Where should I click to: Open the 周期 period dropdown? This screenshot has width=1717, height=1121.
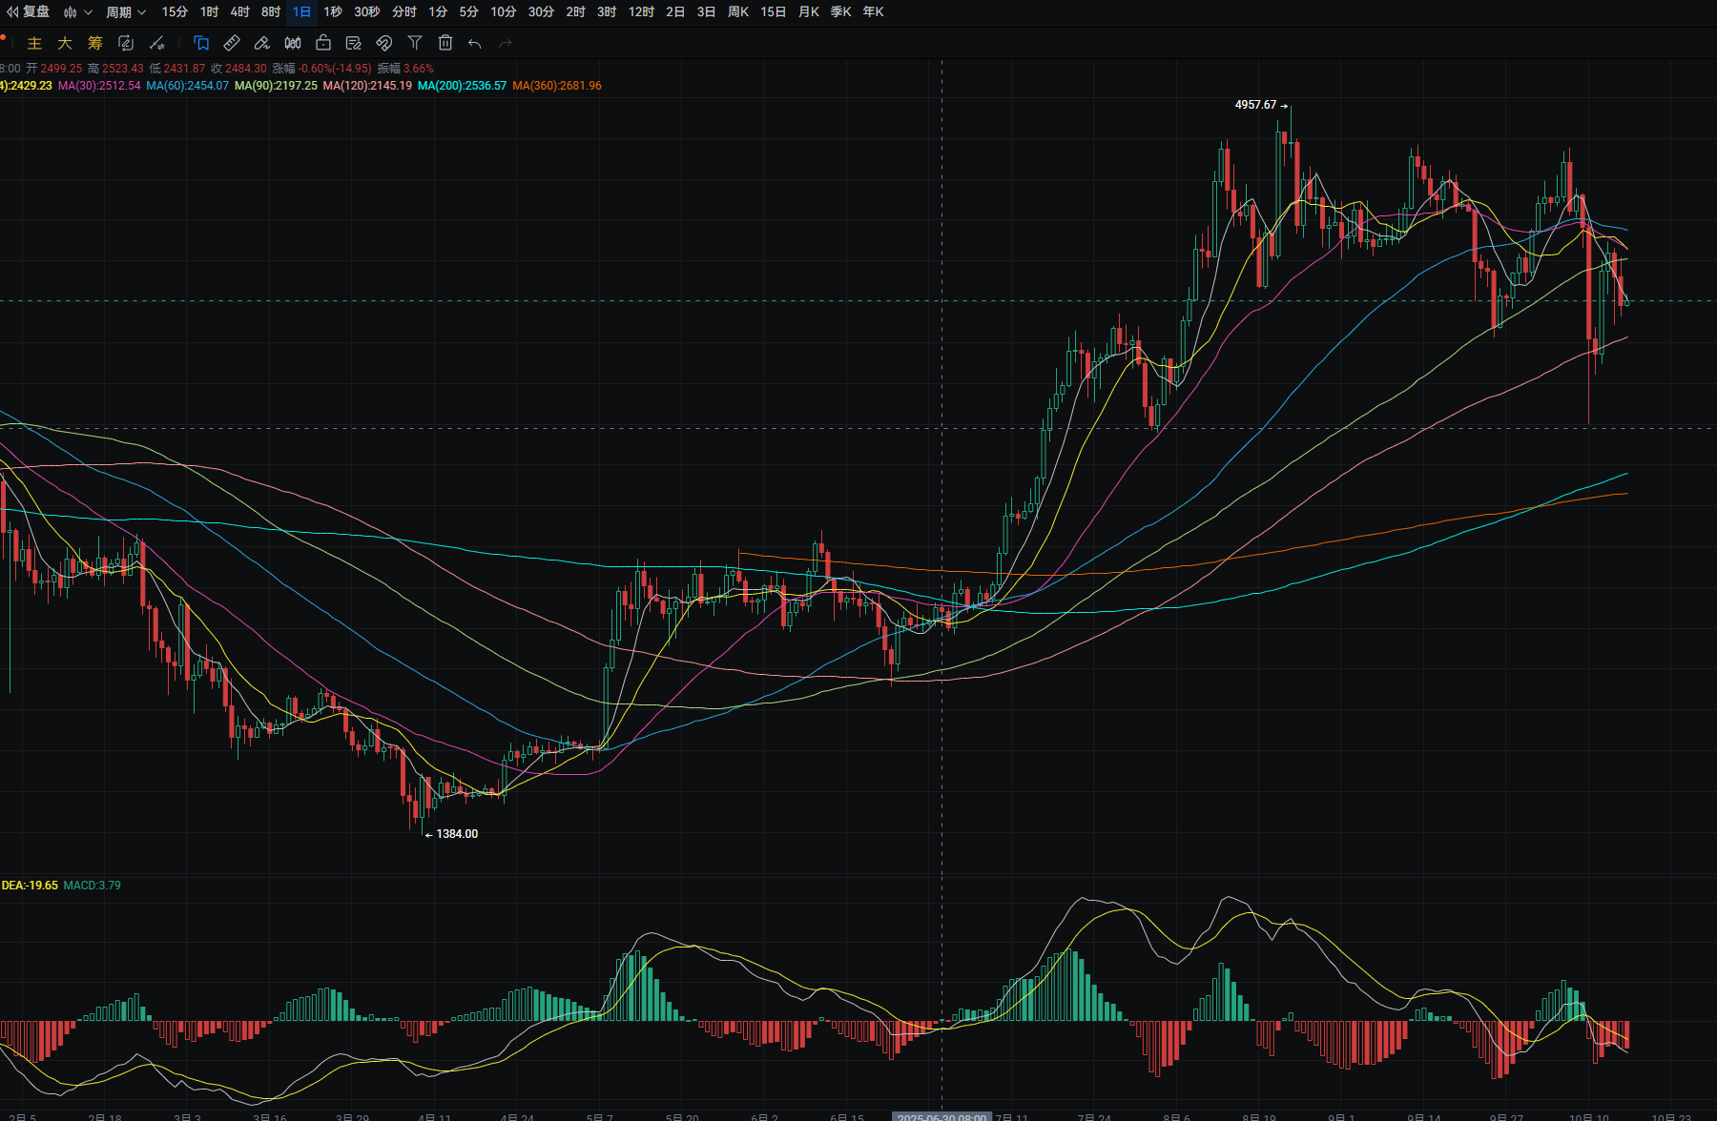pos(125,12)
